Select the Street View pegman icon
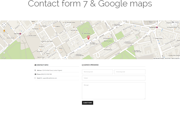180x113 pixels. point(4,31)
